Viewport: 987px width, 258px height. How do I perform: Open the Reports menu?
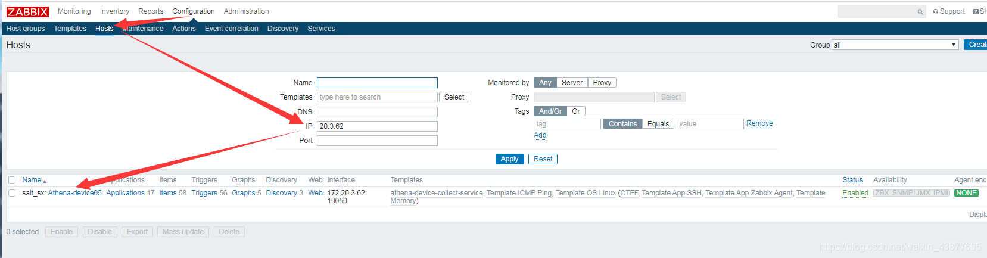click(x=151, y=11)
